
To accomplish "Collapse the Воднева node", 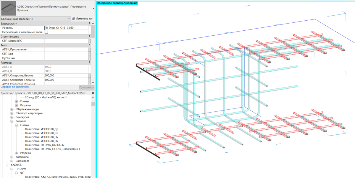I will (x=12, y=121).
